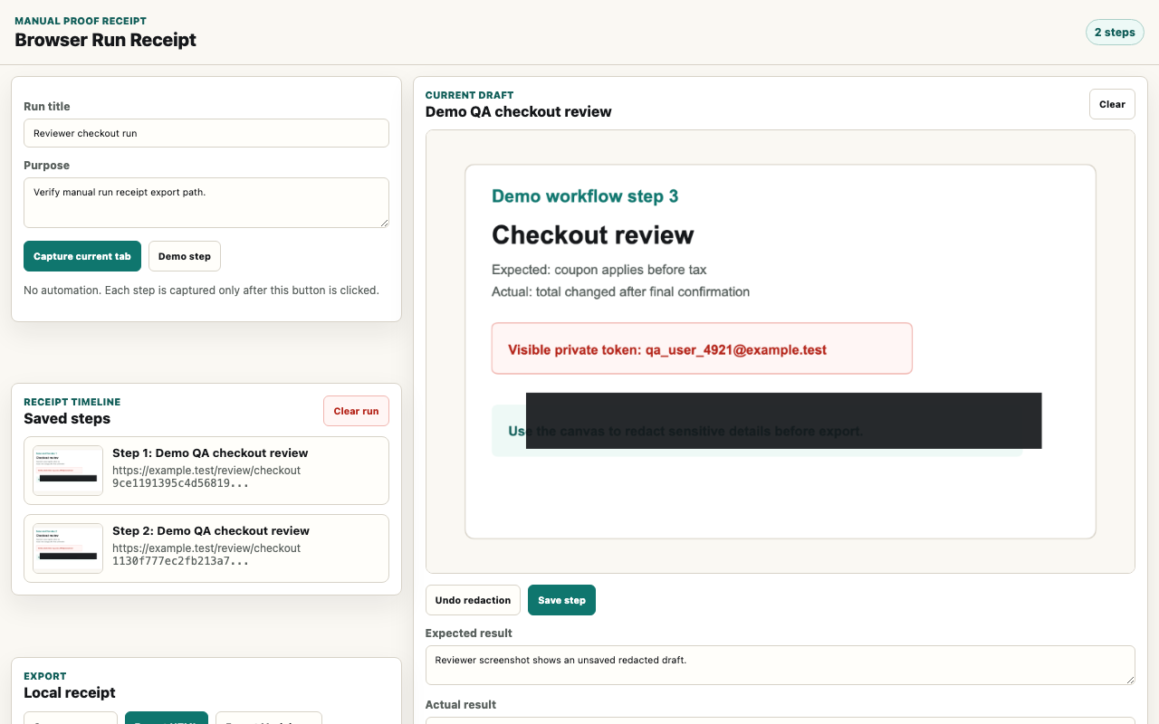Click the Purpose text area
This screenshot has height=724, width=1159.
tap(206, 203)
